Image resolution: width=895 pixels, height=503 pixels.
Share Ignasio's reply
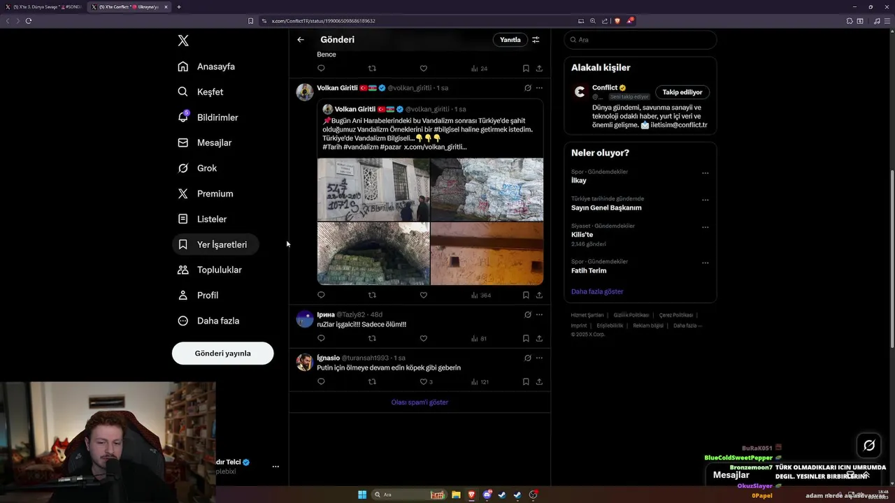tap(539, 381)
